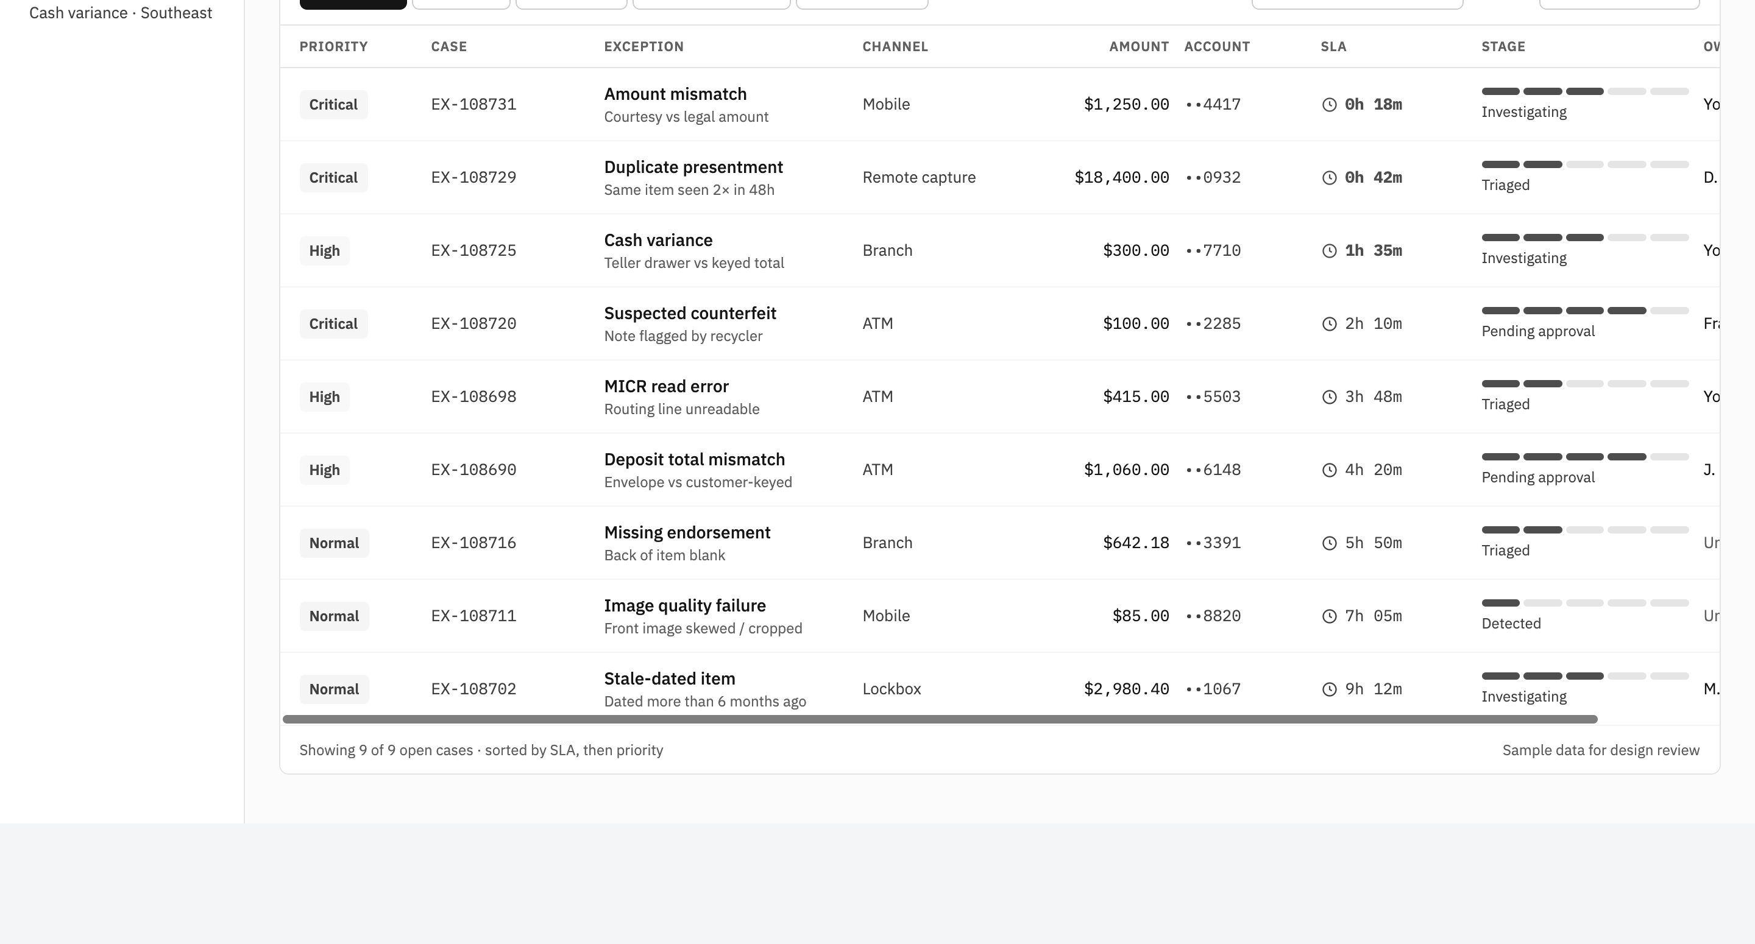The width and height of the screenshot is (1755, 944).
Task: Click the SLA clock icon beside 0h 18m
Action: [x=1329, y=104]
